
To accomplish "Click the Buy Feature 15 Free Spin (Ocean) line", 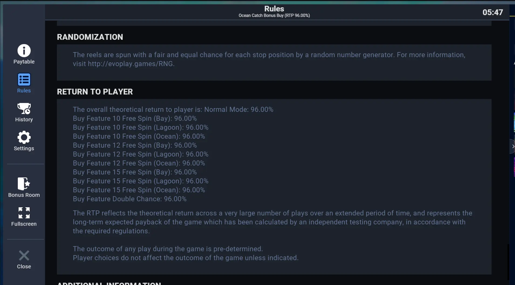I will coord(139,190).
